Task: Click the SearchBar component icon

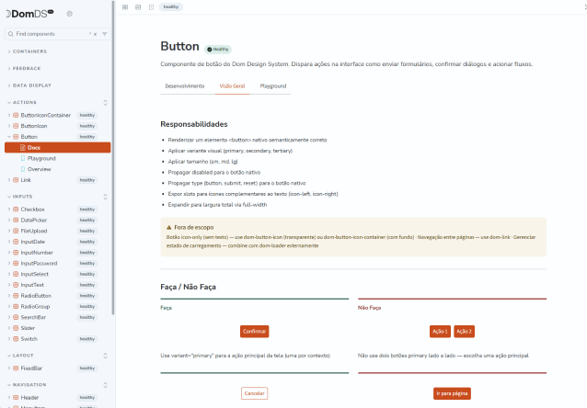Action: (x=16, y=317)
